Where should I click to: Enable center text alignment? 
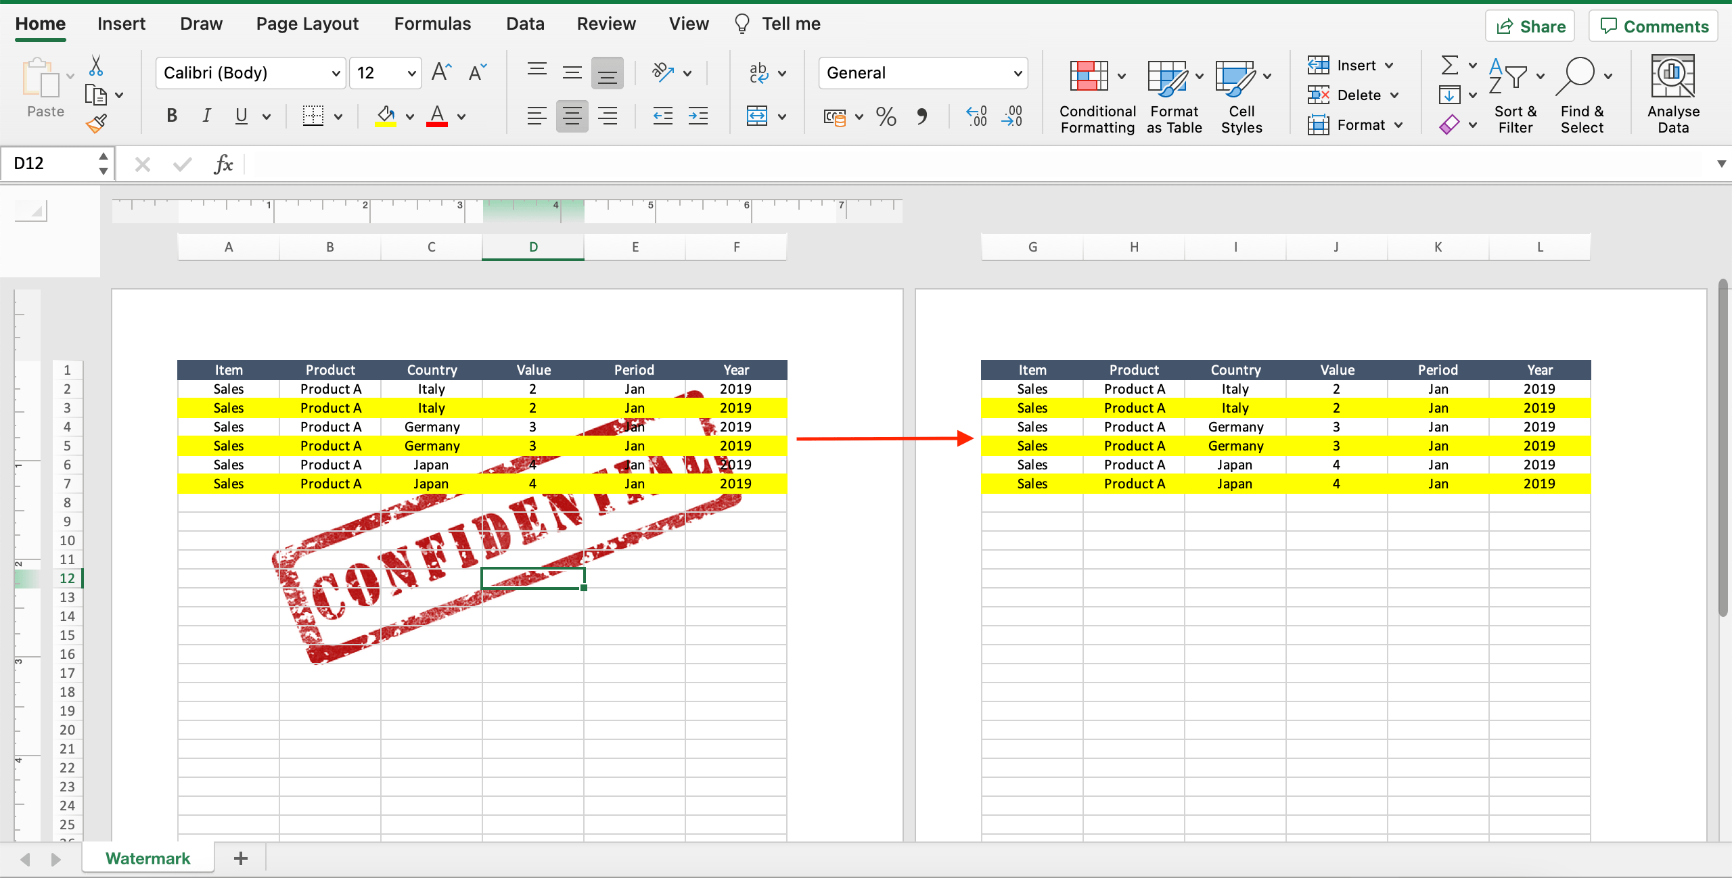point(572,116)
